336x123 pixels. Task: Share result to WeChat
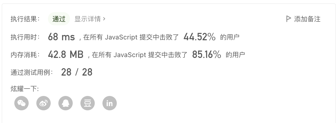click(x=21, y=103)
